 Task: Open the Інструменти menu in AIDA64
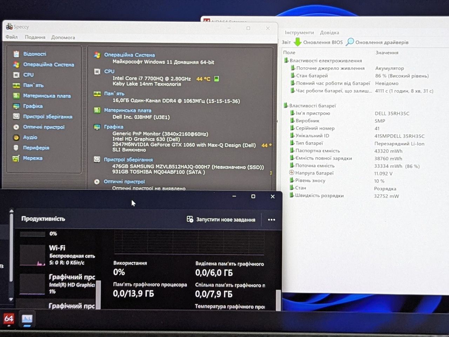tap(299, 33)
